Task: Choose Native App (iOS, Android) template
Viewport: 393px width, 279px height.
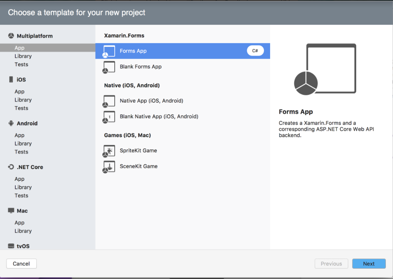Action: point(183,101)
